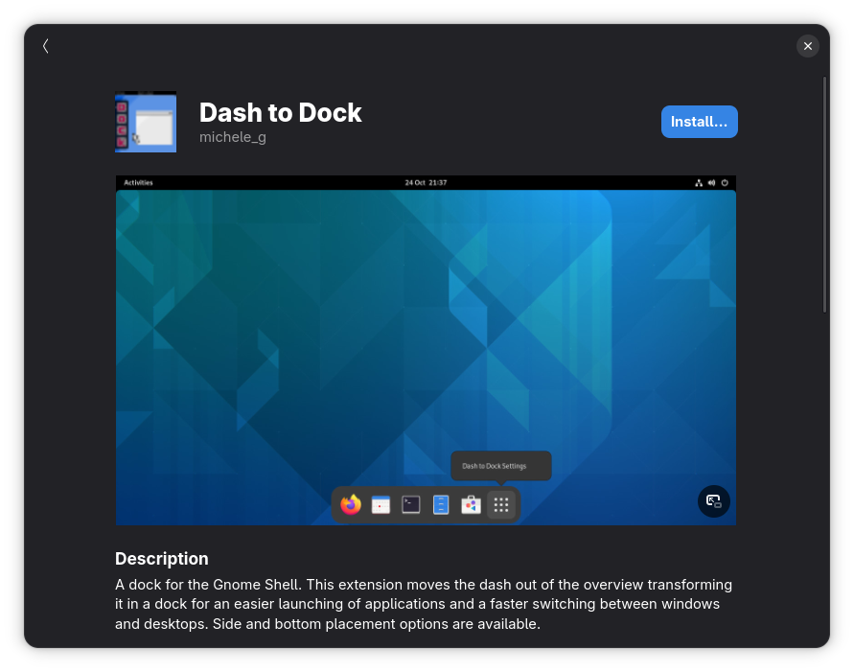Expand the screenshot with the fullscreen icon

point(713,501)
